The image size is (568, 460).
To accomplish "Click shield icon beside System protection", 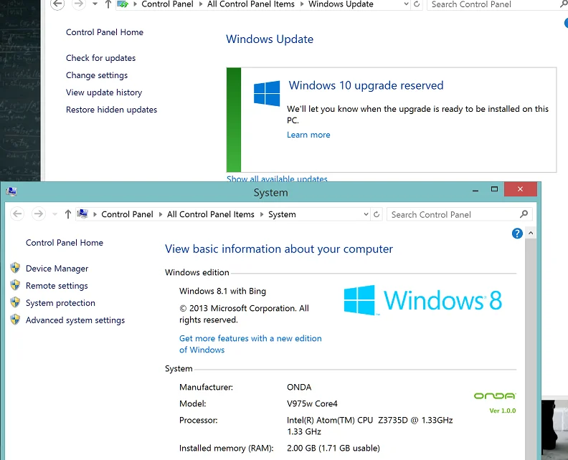I will [x=15, y=302].
